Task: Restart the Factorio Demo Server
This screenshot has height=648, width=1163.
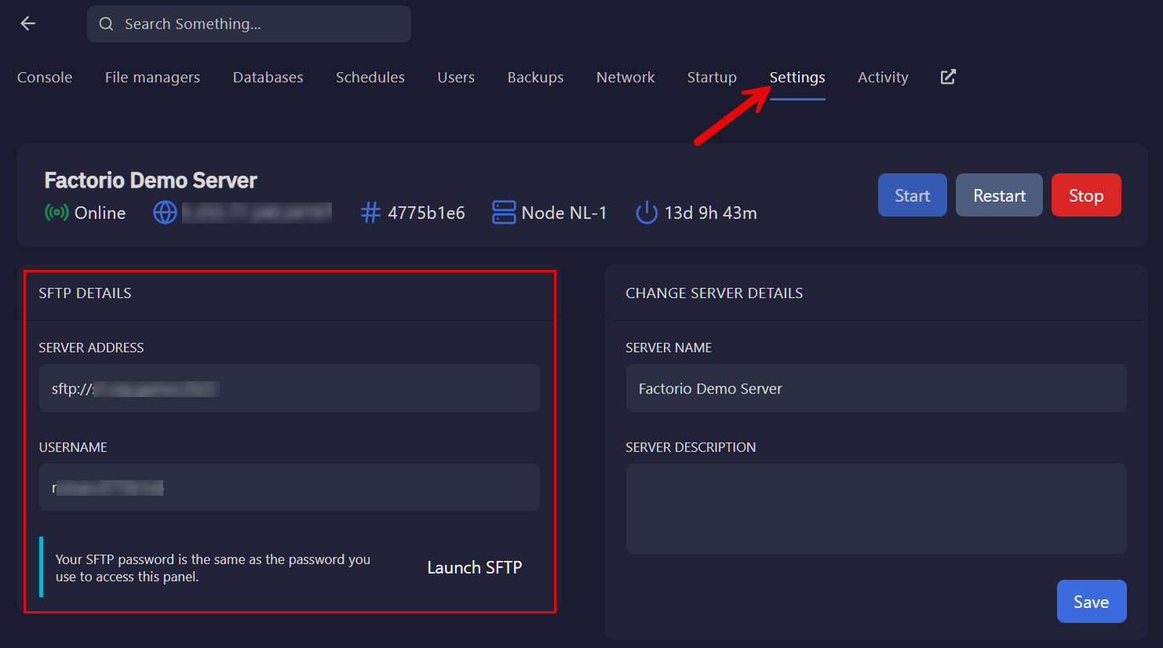Action: pos(998,195)
